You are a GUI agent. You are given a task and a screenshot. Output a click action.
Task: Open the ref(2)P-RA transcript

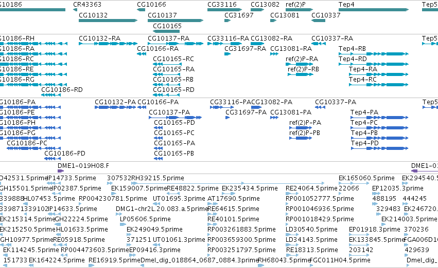pyautogui.click(x=302, y=59)
